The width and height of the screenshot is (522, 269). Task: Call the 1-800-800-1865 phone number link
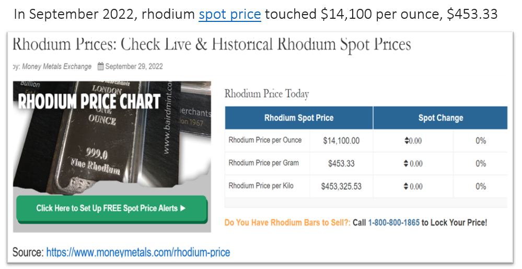tap(393, 223)
